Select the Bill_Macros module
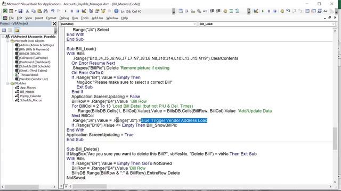 coord(27,92)
